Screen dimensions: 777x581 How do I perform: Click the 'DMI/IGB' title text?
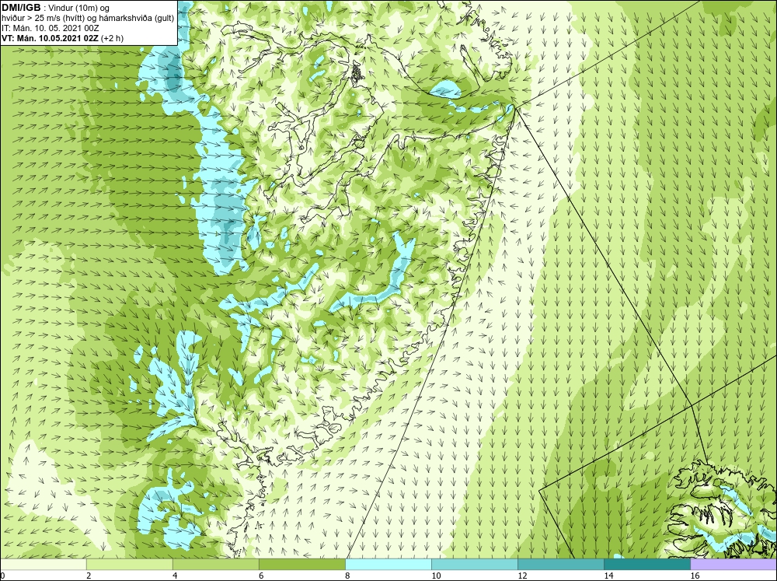[21, 8]
